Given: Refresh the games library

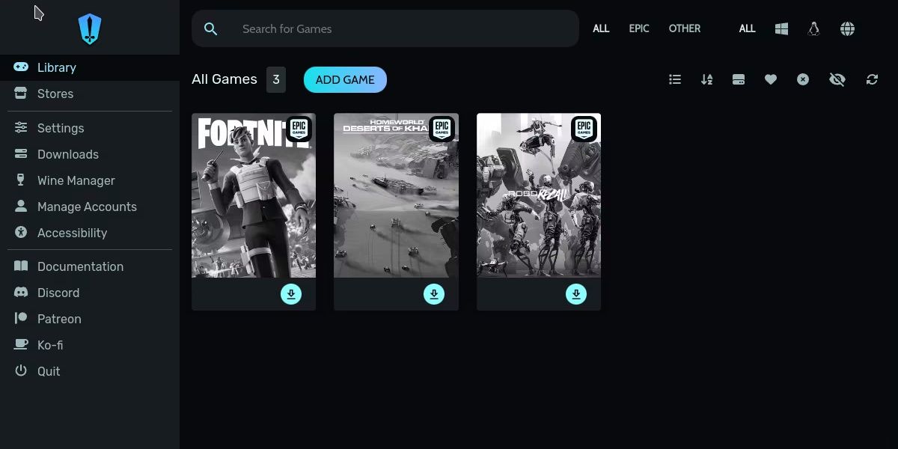Looking at the screenshot, I should point(872,79).
